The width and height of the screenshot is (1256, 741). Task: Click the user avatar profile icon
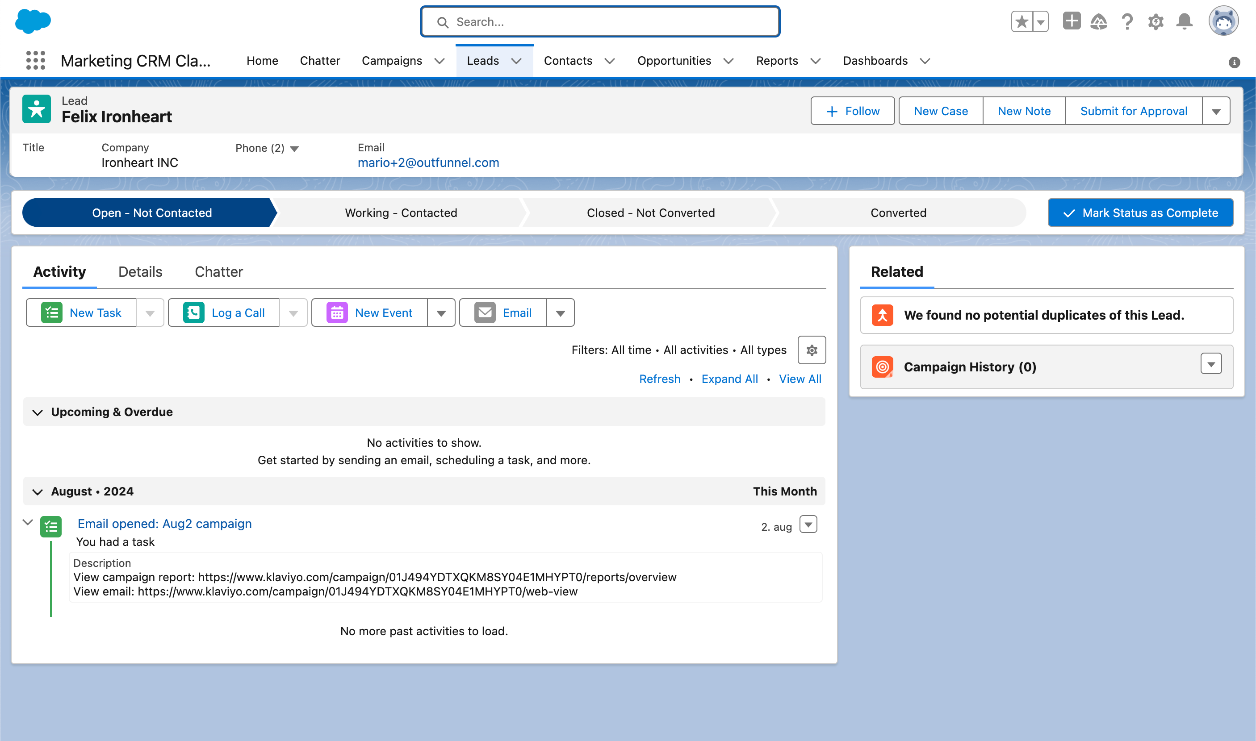click(1223, 21)
